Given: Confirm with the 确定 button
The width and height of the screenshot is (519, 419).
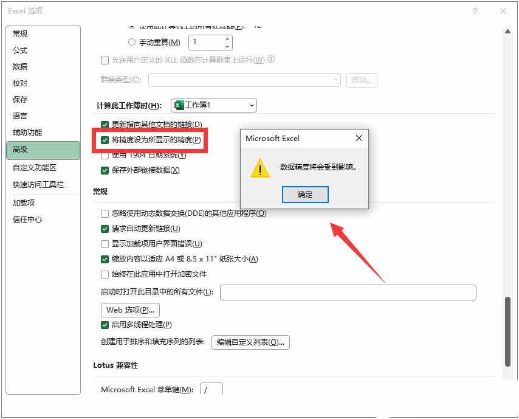Looking at the screenshot, I should (305, 195).
